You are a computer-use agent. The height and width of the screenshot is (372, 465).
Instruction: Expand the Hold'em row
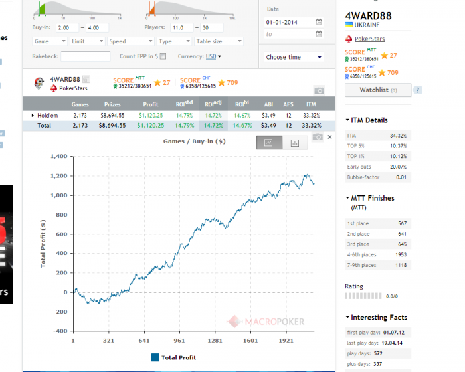[33, 116]
